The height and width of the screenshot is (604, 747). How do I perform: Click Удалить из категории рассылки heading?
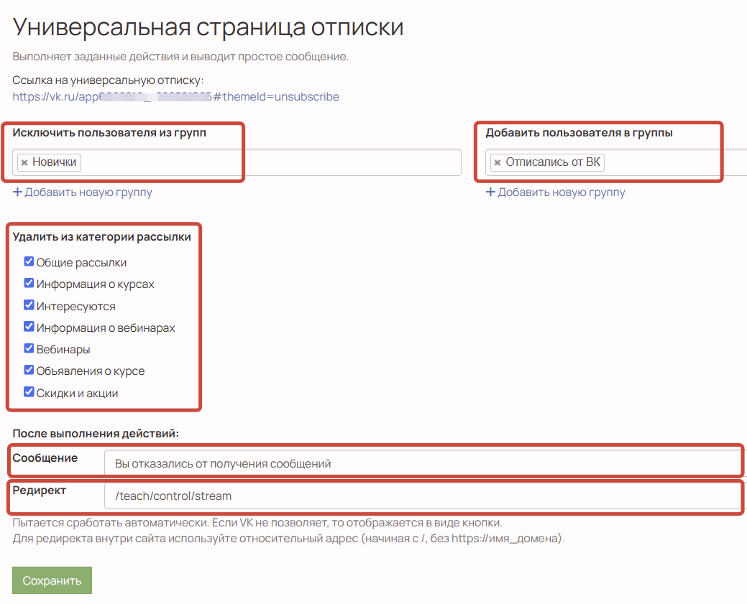pos(102,236)
